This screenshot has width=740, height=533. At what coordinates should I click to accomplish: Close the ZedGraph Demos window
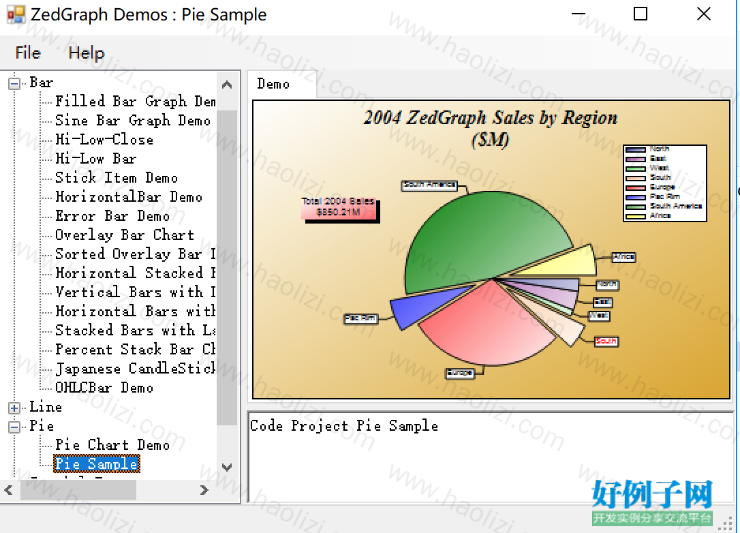tap(704, 14)
